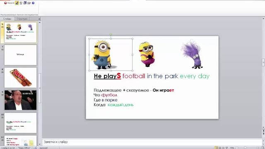
Task: Switch to Slide Sorter view
Action: (220, 148)
